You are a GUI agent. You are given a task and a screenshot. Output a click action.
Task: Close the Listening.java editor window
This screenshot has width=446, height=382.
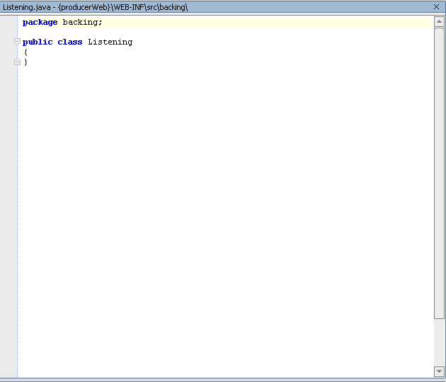[x=436, y=7]
